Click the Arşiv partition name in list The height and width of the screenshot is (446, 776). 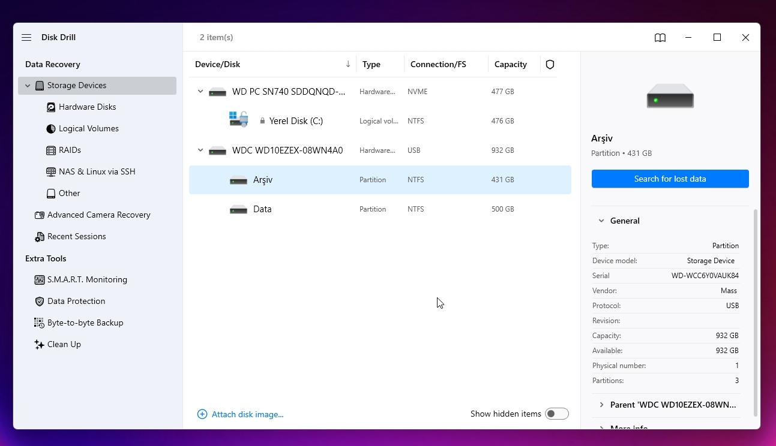pyautogui.click(x=263, y=180)
